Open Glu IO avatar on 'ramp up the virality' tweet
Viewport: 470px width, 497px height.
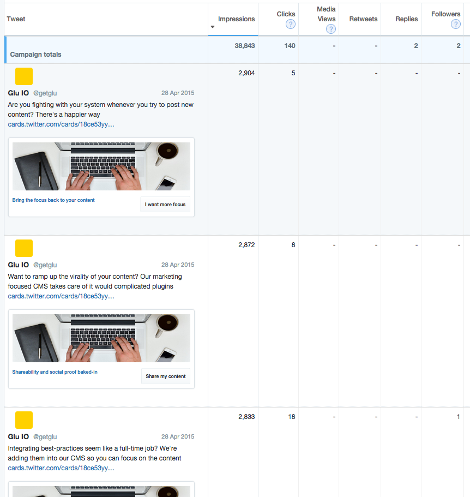tap(24, 248)
